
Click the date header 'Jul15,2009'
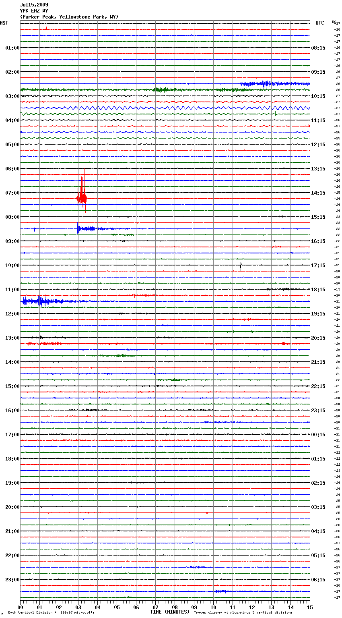click(x=34, y=5)
